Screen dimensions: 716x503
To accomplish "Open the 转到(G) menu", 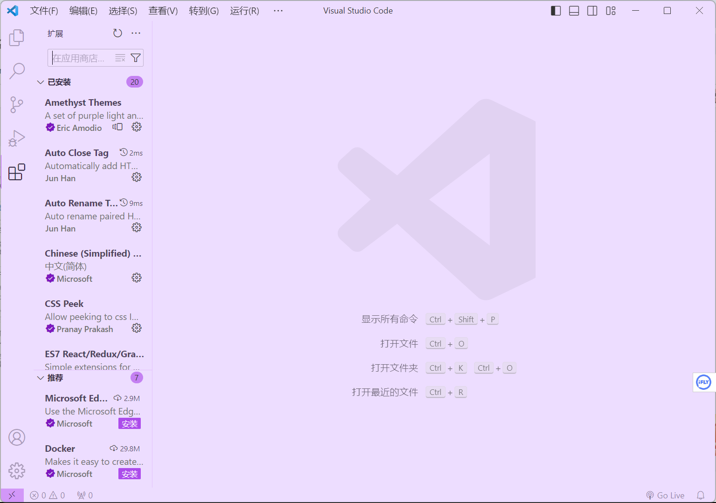I will pos(204,11).
